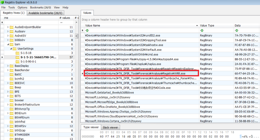Sort by Value Type column header
Screen dimensions: 260x140
pos(216,26)
